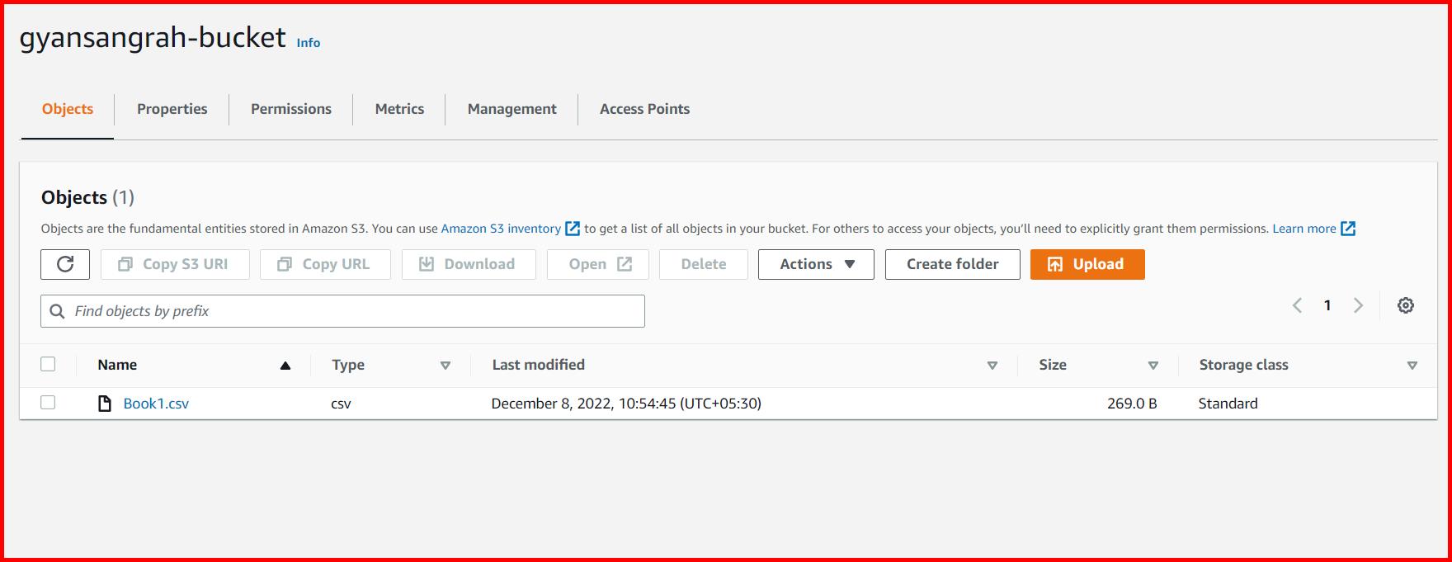The width and height of the screenshot is (1452, 562).
Task: Select all objects checkbox in header
Action: 48,364
